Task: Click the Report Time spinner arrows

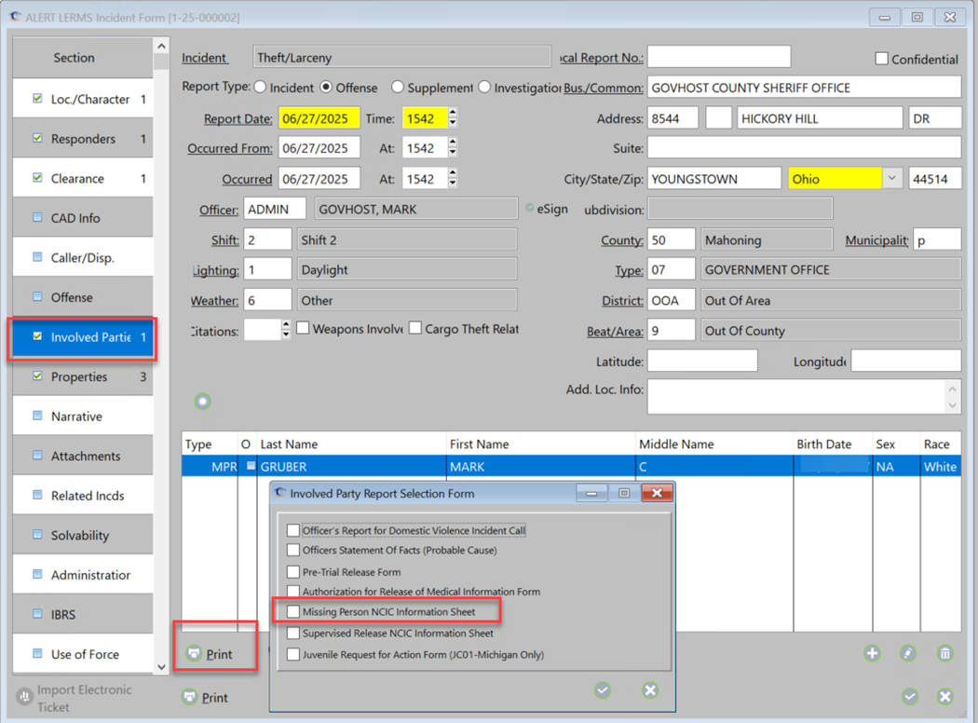Action: coord(453,119)
